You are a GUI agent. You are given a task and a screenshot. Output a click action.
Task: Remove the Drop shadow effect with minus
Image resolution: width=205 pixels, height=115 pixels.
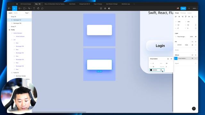point(196,58)
